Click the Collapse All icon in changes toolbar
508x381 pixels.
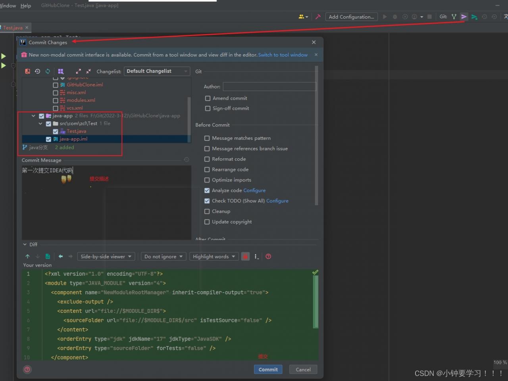[x=89, y=71]
